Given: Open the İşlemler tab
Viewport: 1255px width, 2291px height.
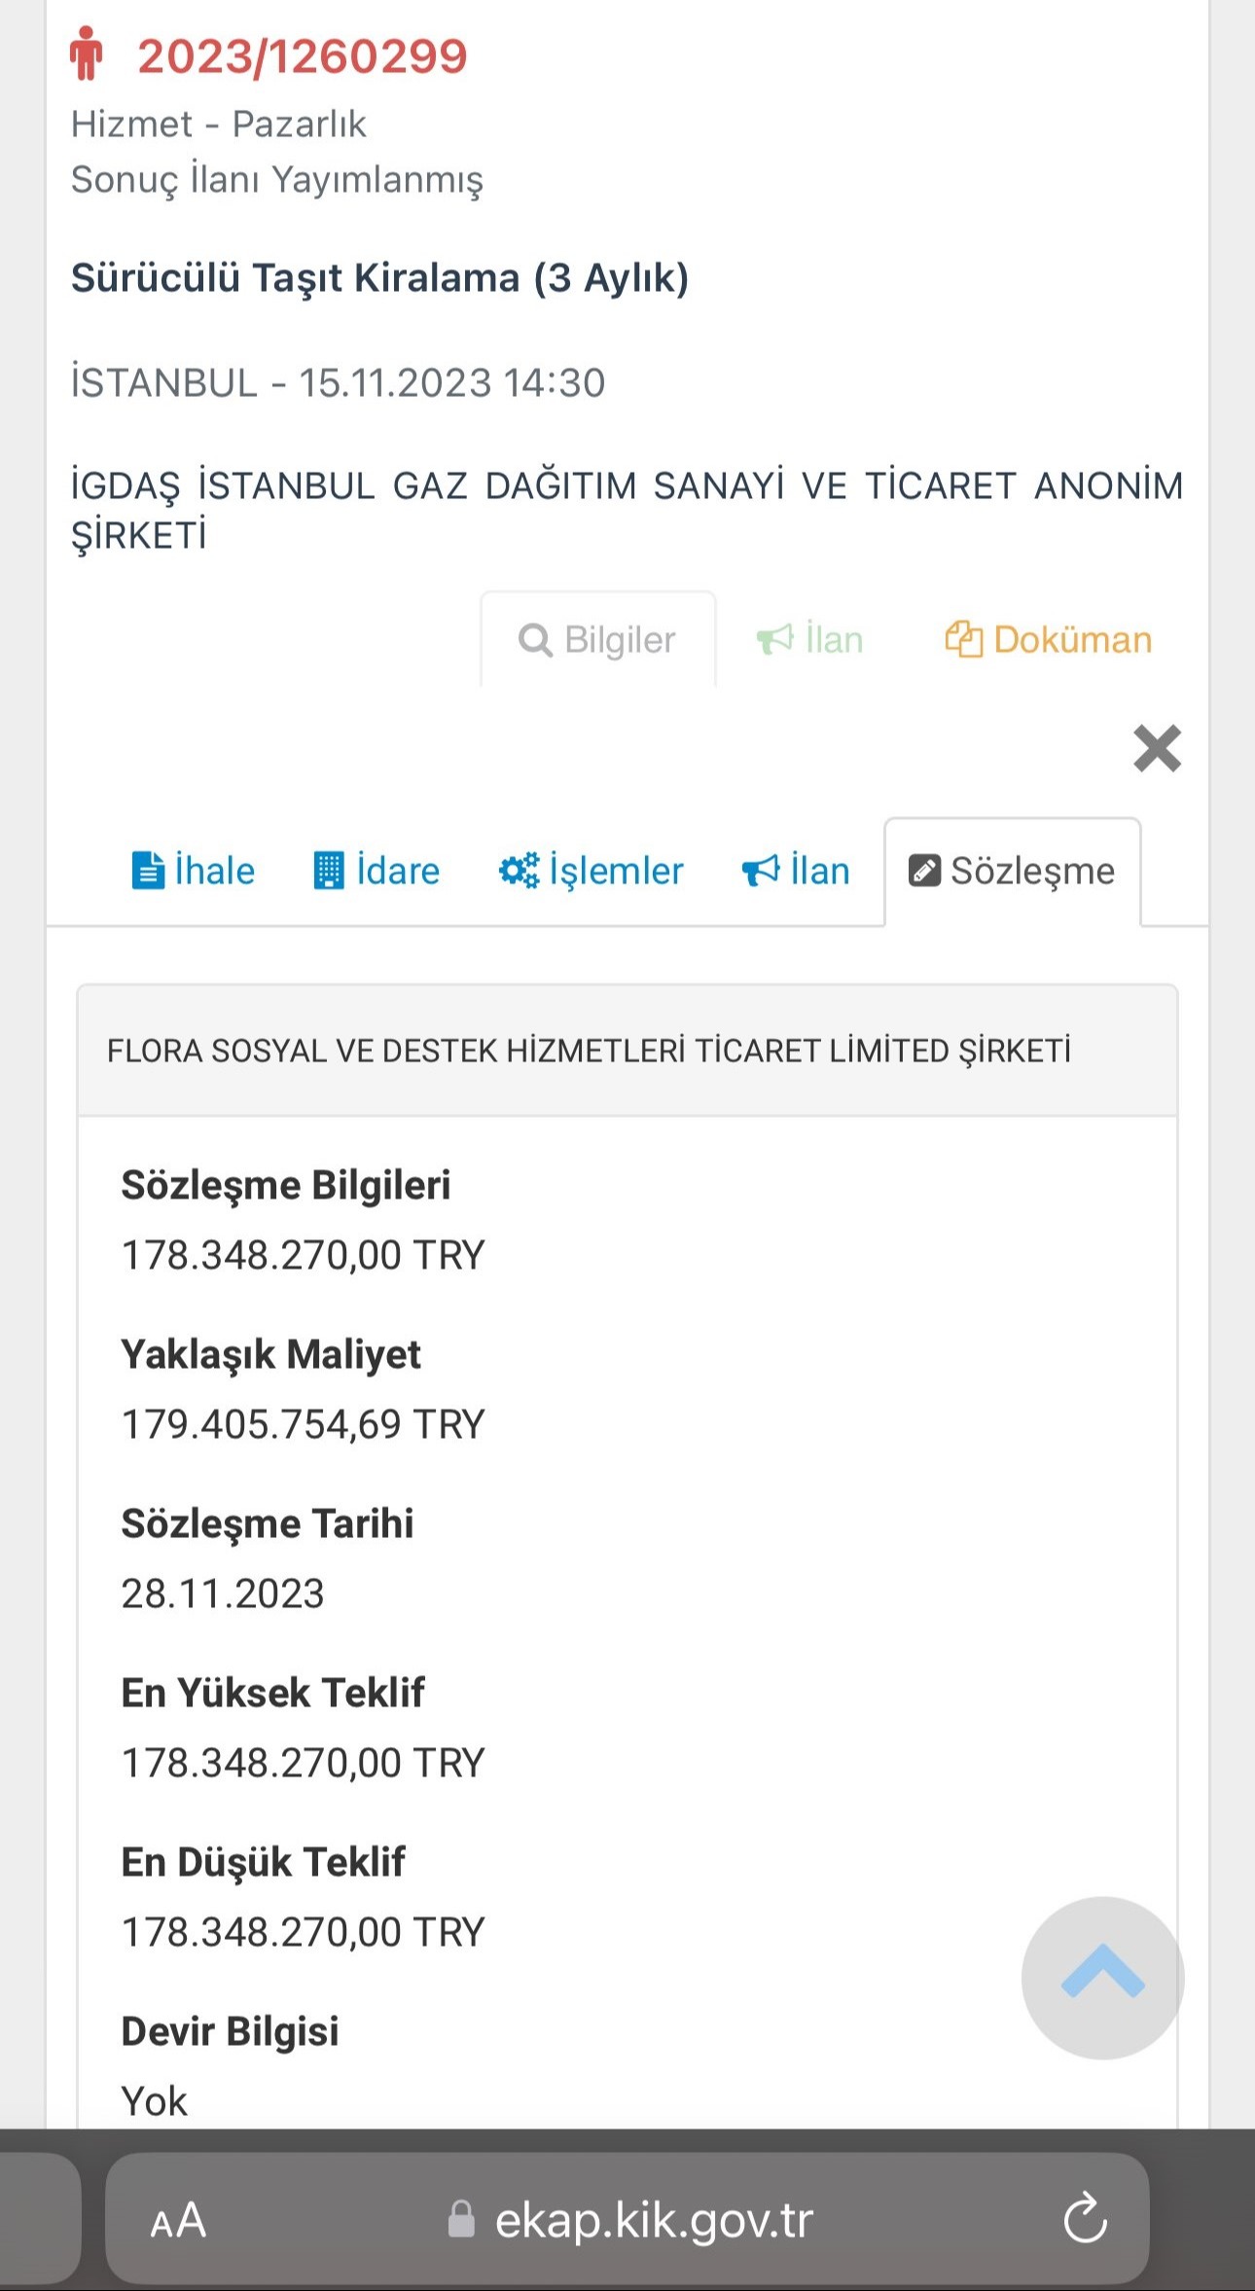Looking at the screenshot, I should tap(616, 871).
